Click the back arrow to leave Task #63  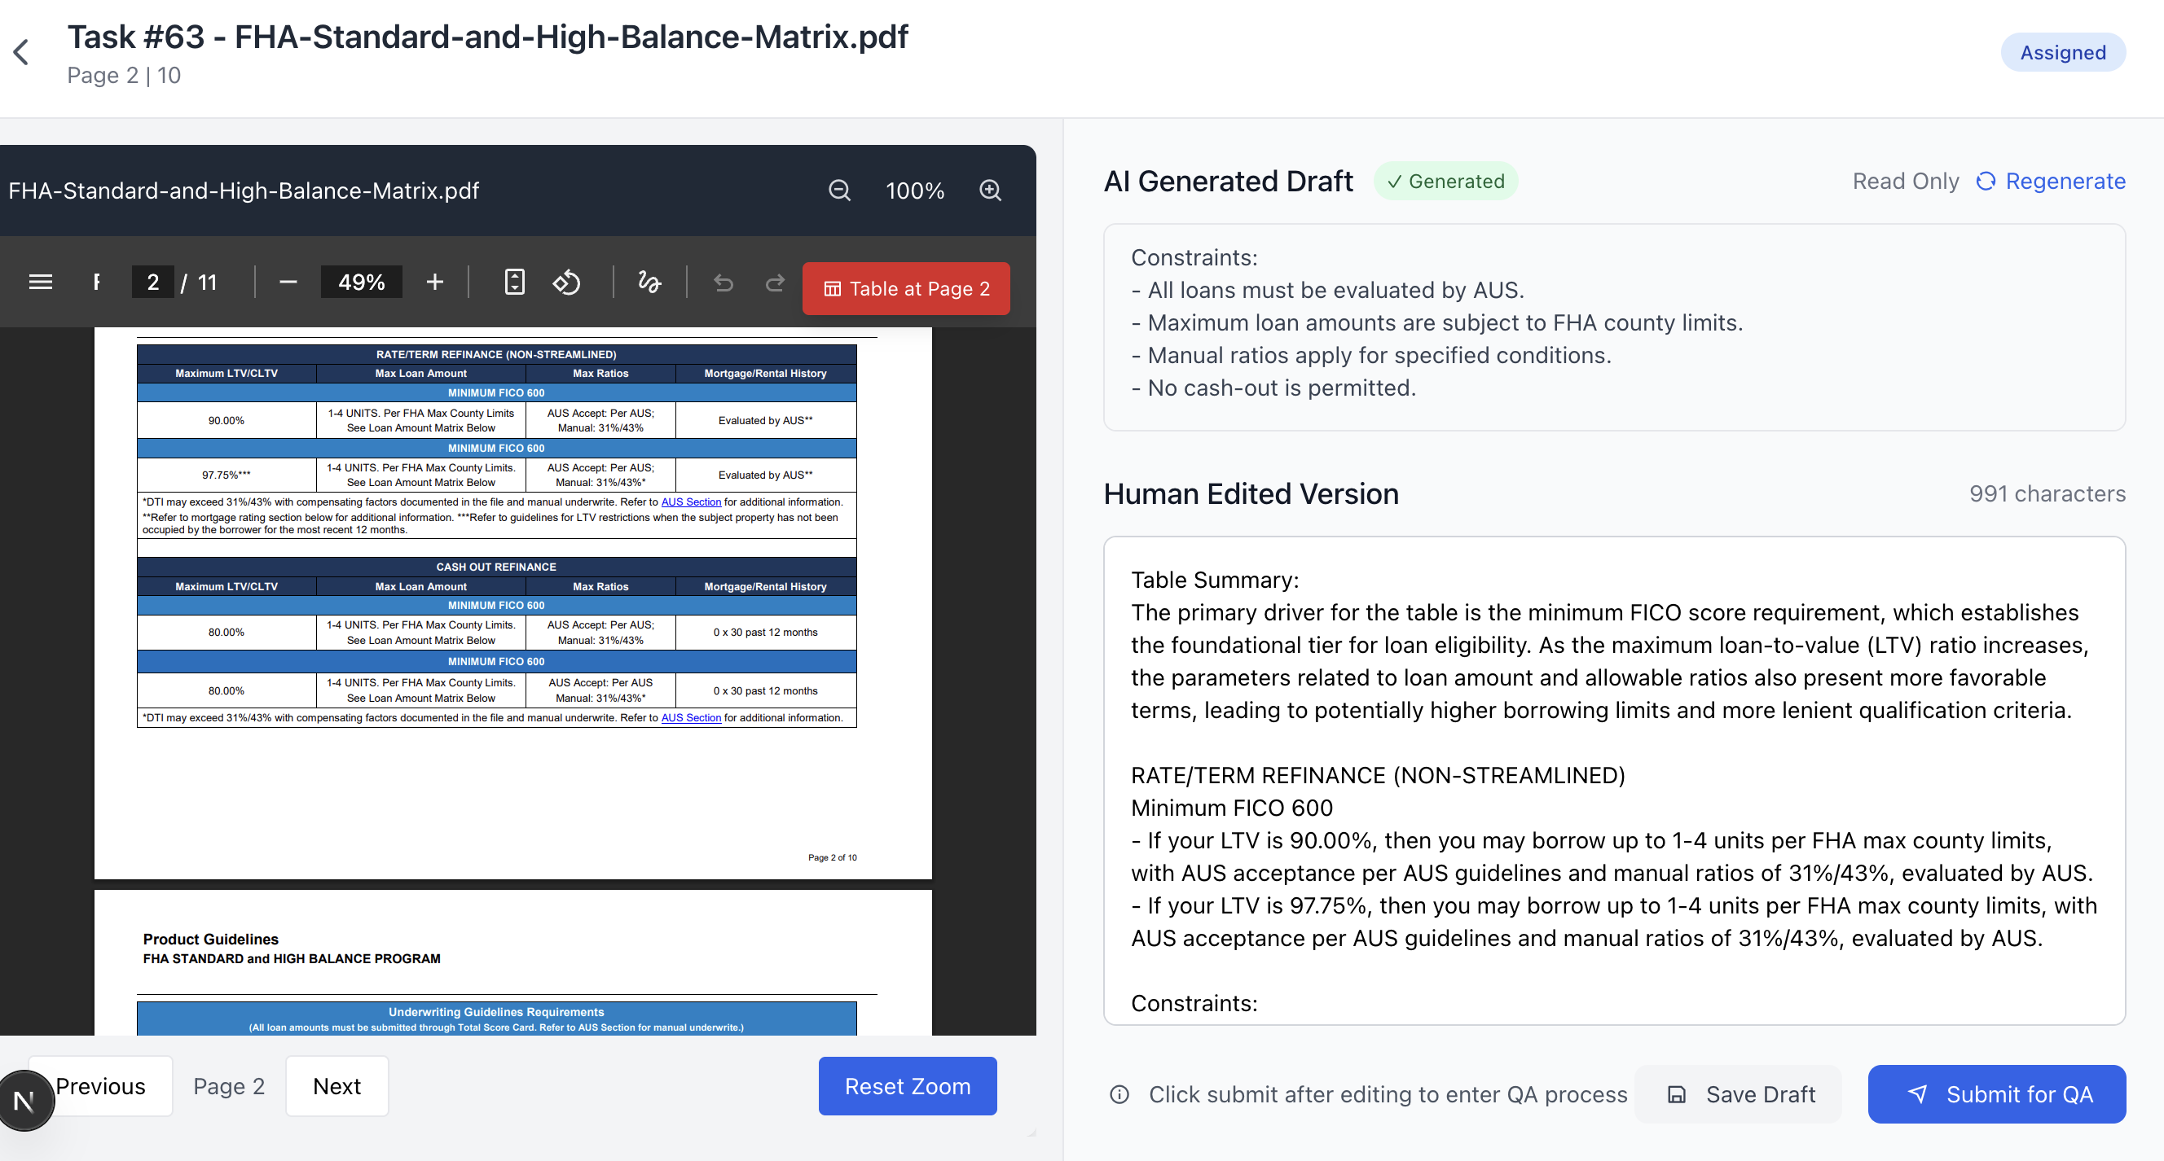tap(20, 52)
